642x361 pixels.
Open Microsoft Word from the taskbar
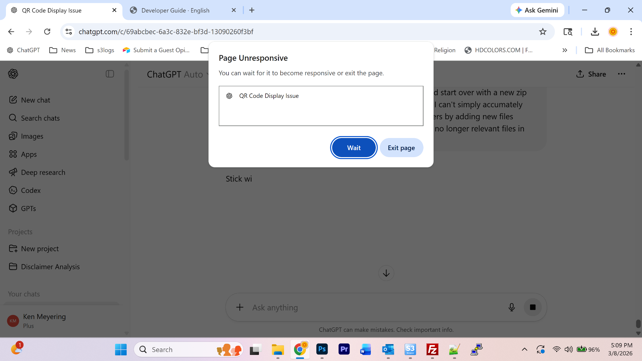366,349
